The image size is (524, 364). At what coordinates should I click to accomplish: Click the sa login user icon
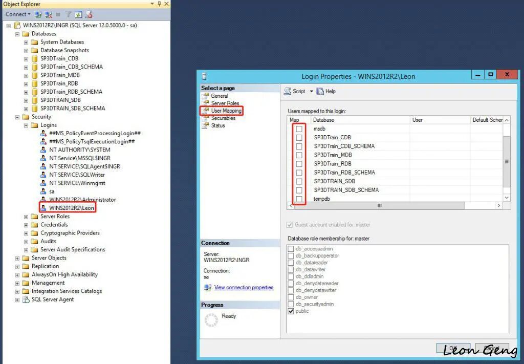click(43, 191)
